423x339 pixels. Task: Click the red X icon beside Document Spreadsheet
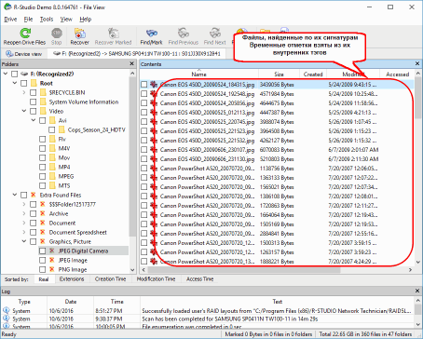point(43,232)
